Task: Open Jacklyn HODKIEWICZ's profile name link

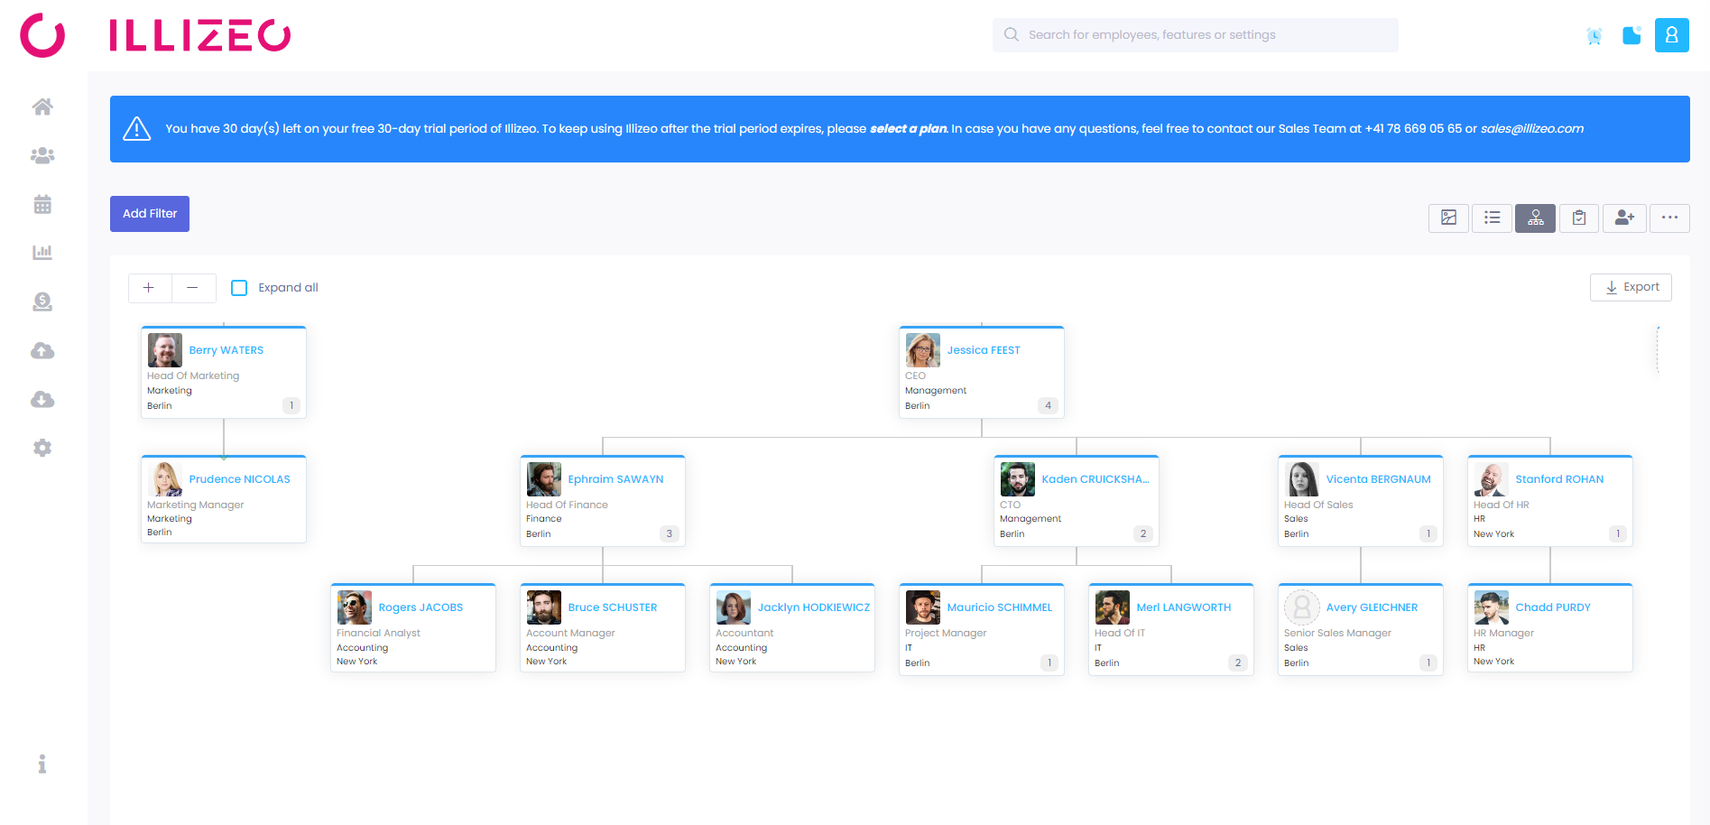Action: pyautogui.click(x=814, y=607)
